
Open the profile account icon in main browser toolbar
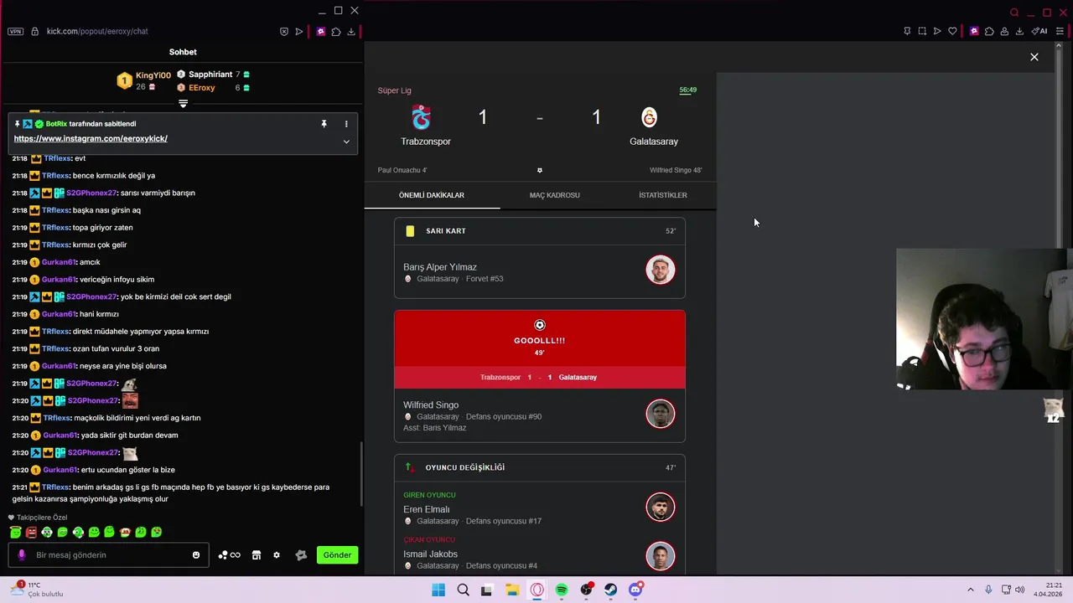coord(1004,32)
